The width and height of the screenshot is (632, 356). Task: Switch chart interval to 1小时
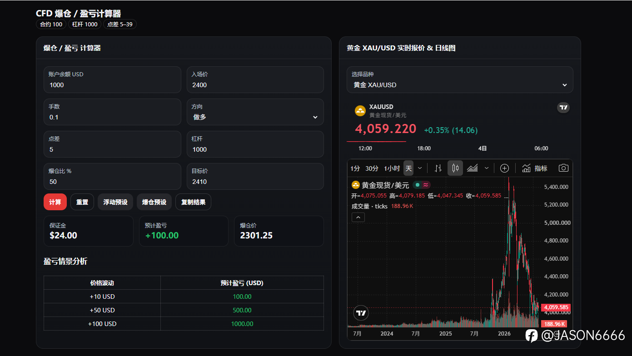tap(392, 168)
